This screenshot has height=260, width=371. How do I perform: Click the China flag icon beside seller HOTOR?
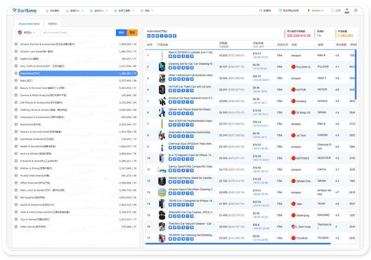pyautogui.click(x=293, y=89)
